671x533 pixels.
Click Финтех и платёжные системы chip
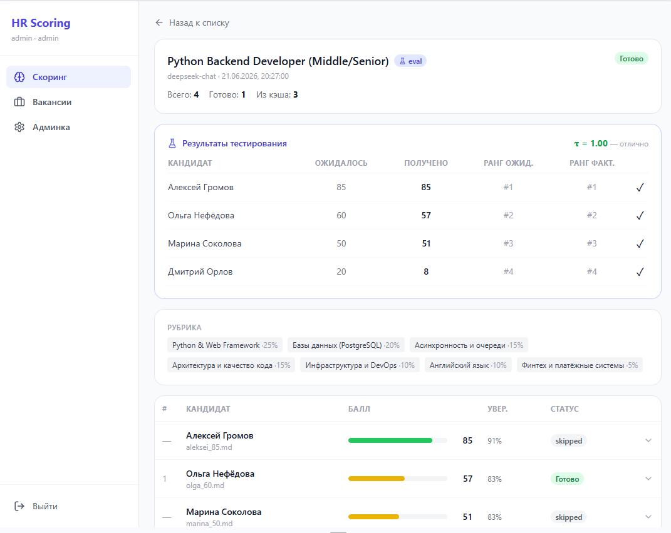[x=580, y=365]
